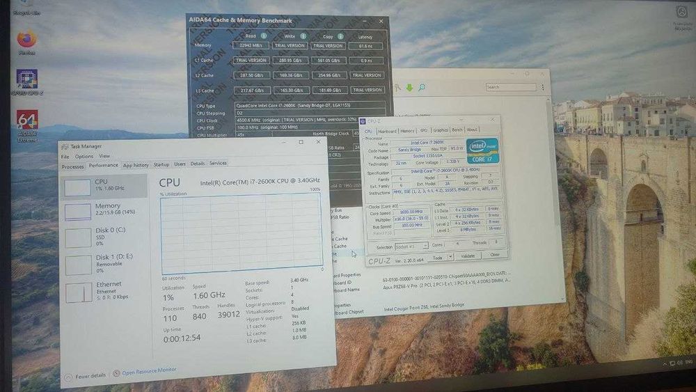Click the Tools button in CPU-Z
696x392 pixels.
click(x=438, y=258)
